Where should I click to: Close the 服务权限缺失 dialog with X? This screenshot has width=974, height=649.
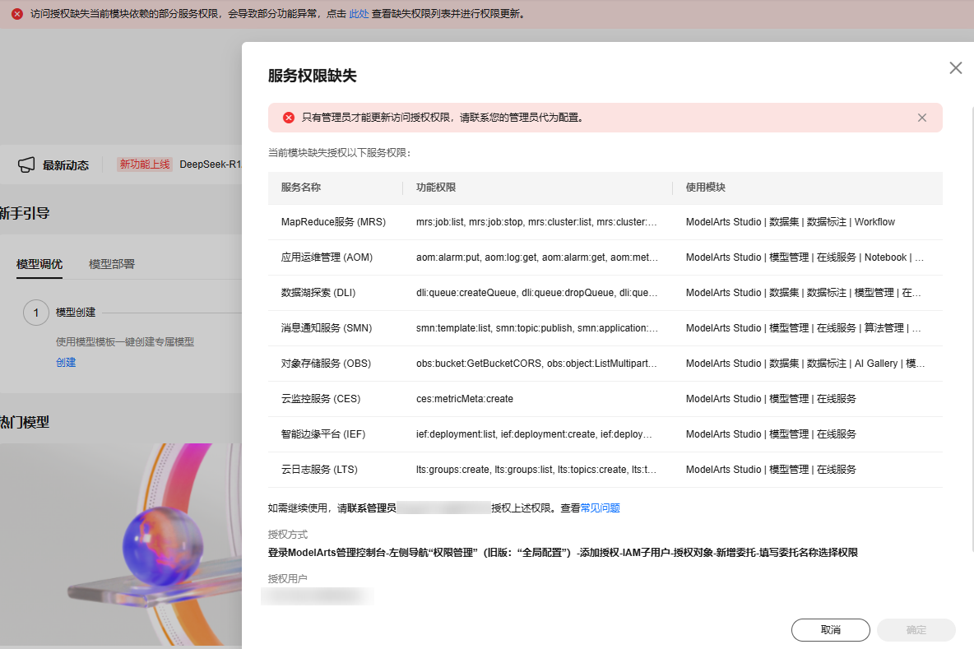(955, 68)
